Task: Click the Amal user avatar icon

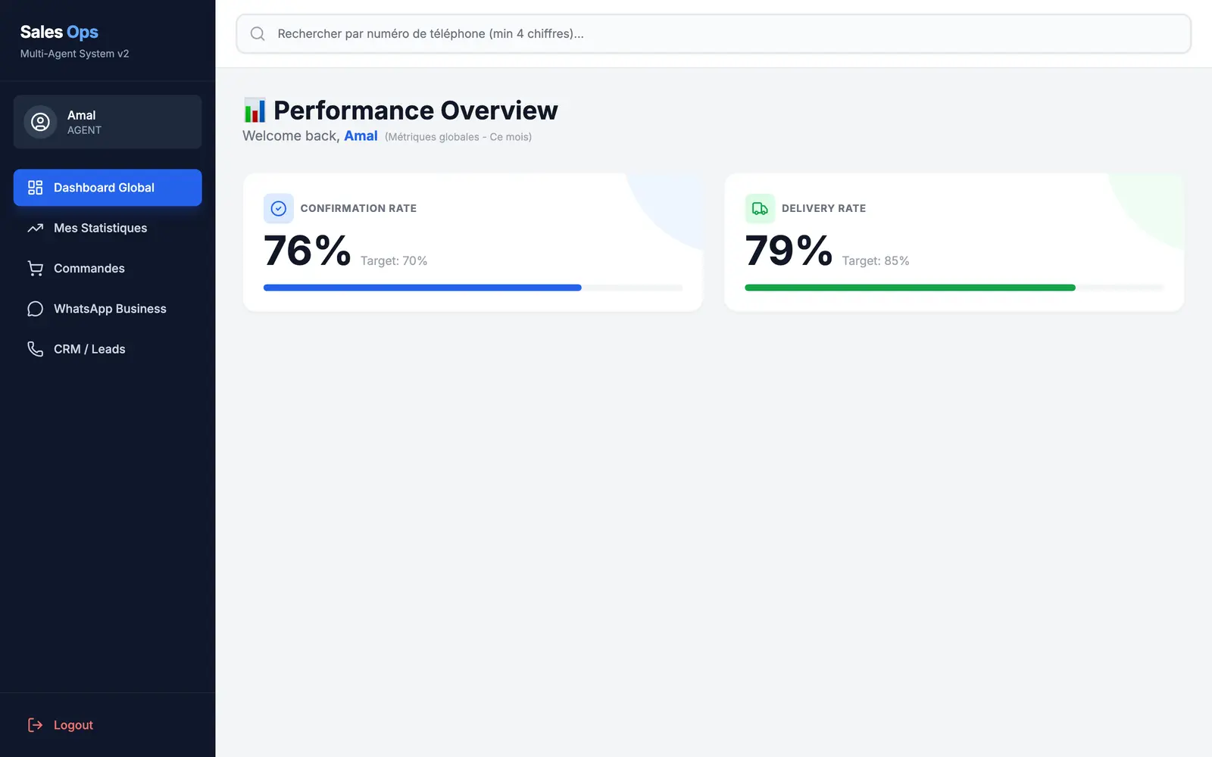Action: click(40, 122)
